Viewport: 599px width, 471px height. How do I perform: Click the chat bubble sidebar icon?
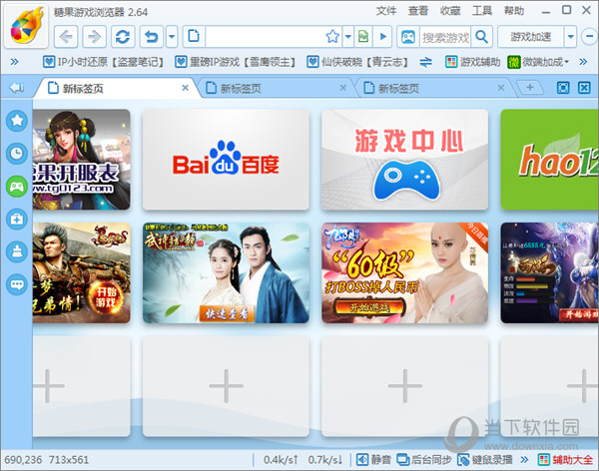(17, 284)
